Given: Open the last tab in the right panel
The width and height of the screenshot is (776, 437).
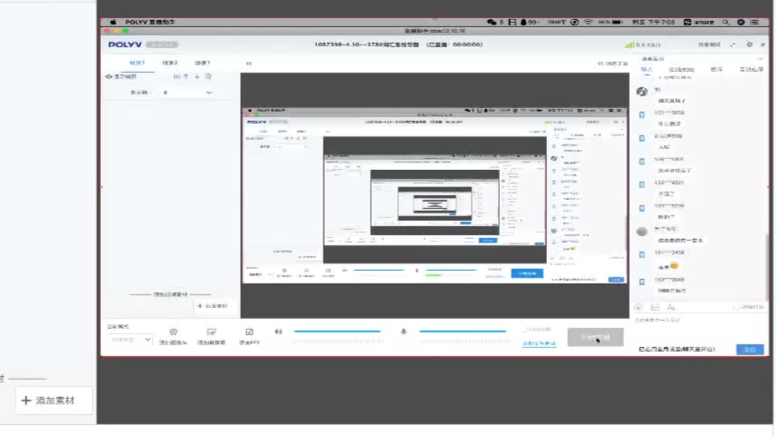Looking at the screenshot, I should pos(751,69).
